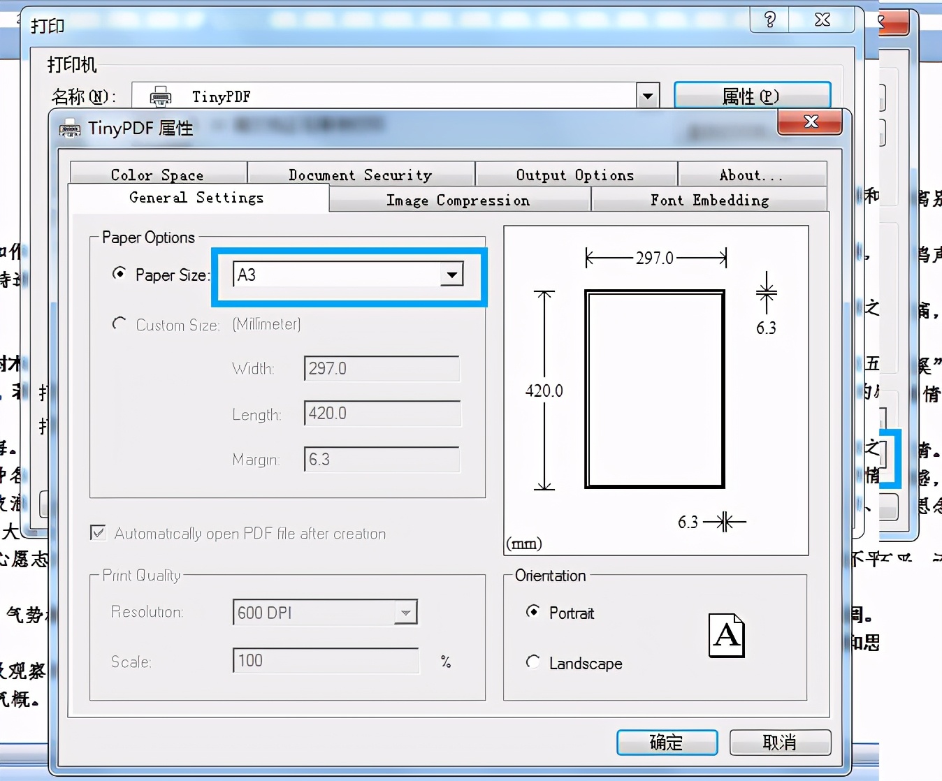The image size is (942, 781).
Task: Open the Image Compression tab
Action: click(x=458, y=200)
